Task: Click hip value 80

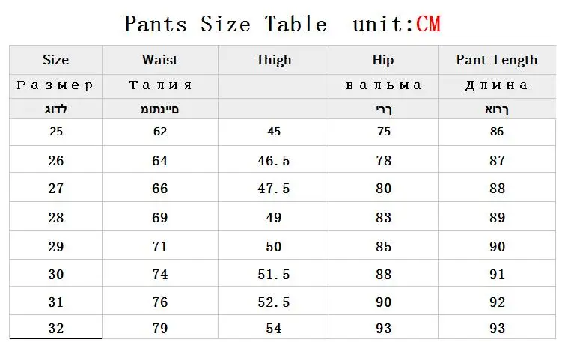Action: [383, 189]
